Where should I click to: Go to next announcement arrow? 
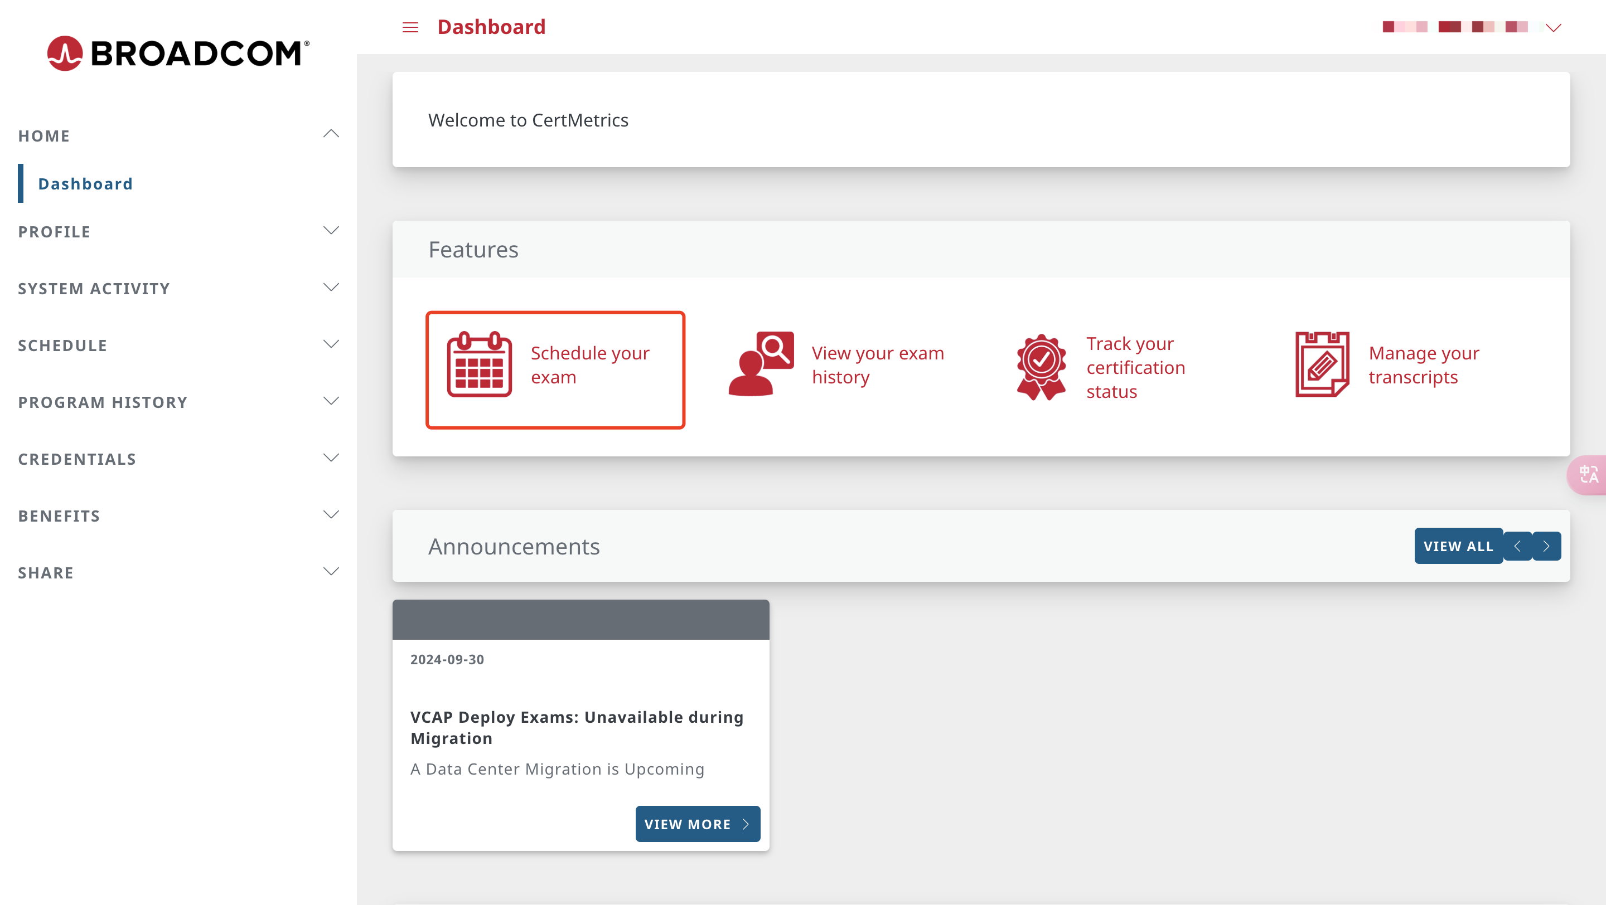point(1547,546)
